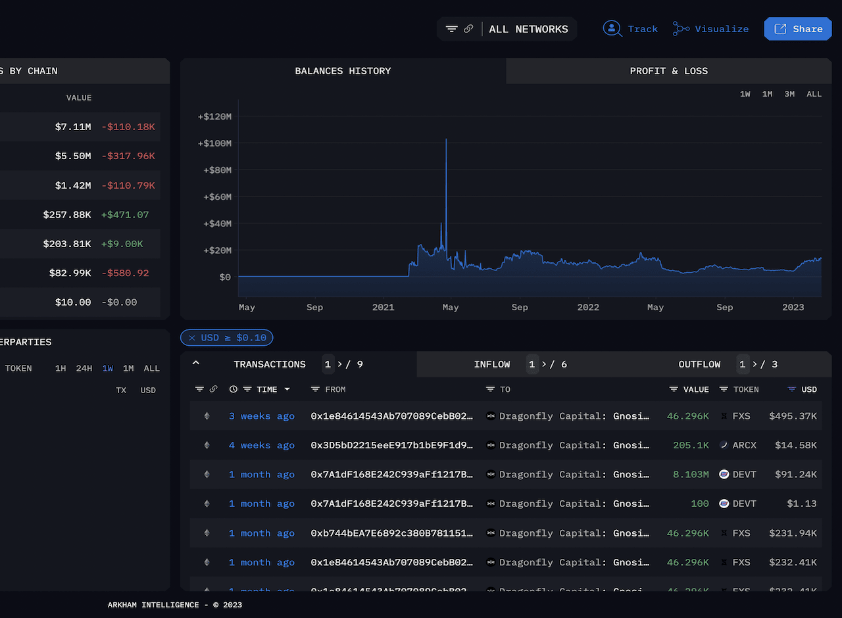The height and width of the screenshot is (618, 842).
Task: Click the Visualize node graph icon
Action: click(x=681, y=29)
